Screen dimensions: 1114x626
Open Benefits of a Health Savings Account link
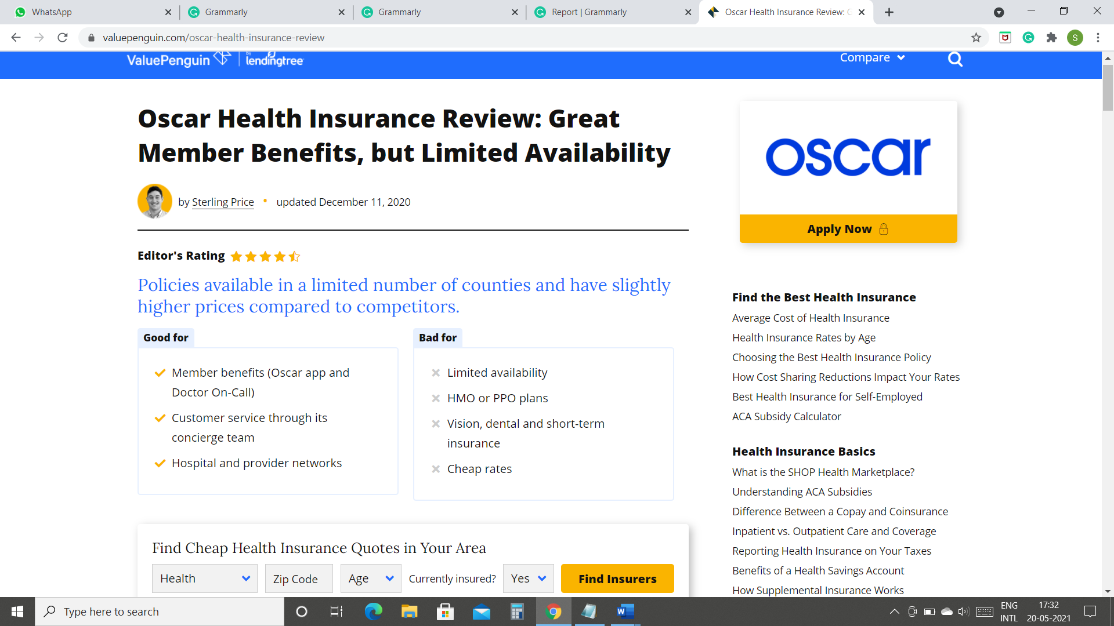[818, 571]
